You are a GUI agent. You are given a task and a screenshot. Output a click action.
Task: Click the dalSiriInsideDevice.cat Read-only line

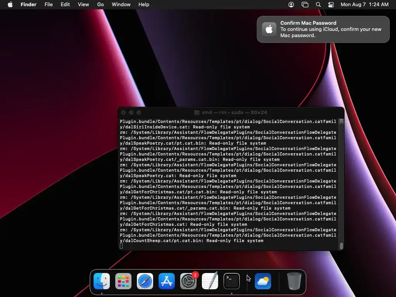pyautogui.click(x=184, y=127)
